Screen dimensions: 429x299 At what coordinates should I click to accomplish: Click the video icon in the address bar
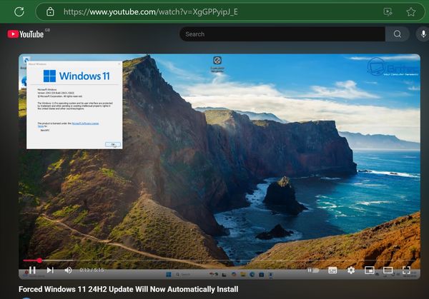coord(388,11)
